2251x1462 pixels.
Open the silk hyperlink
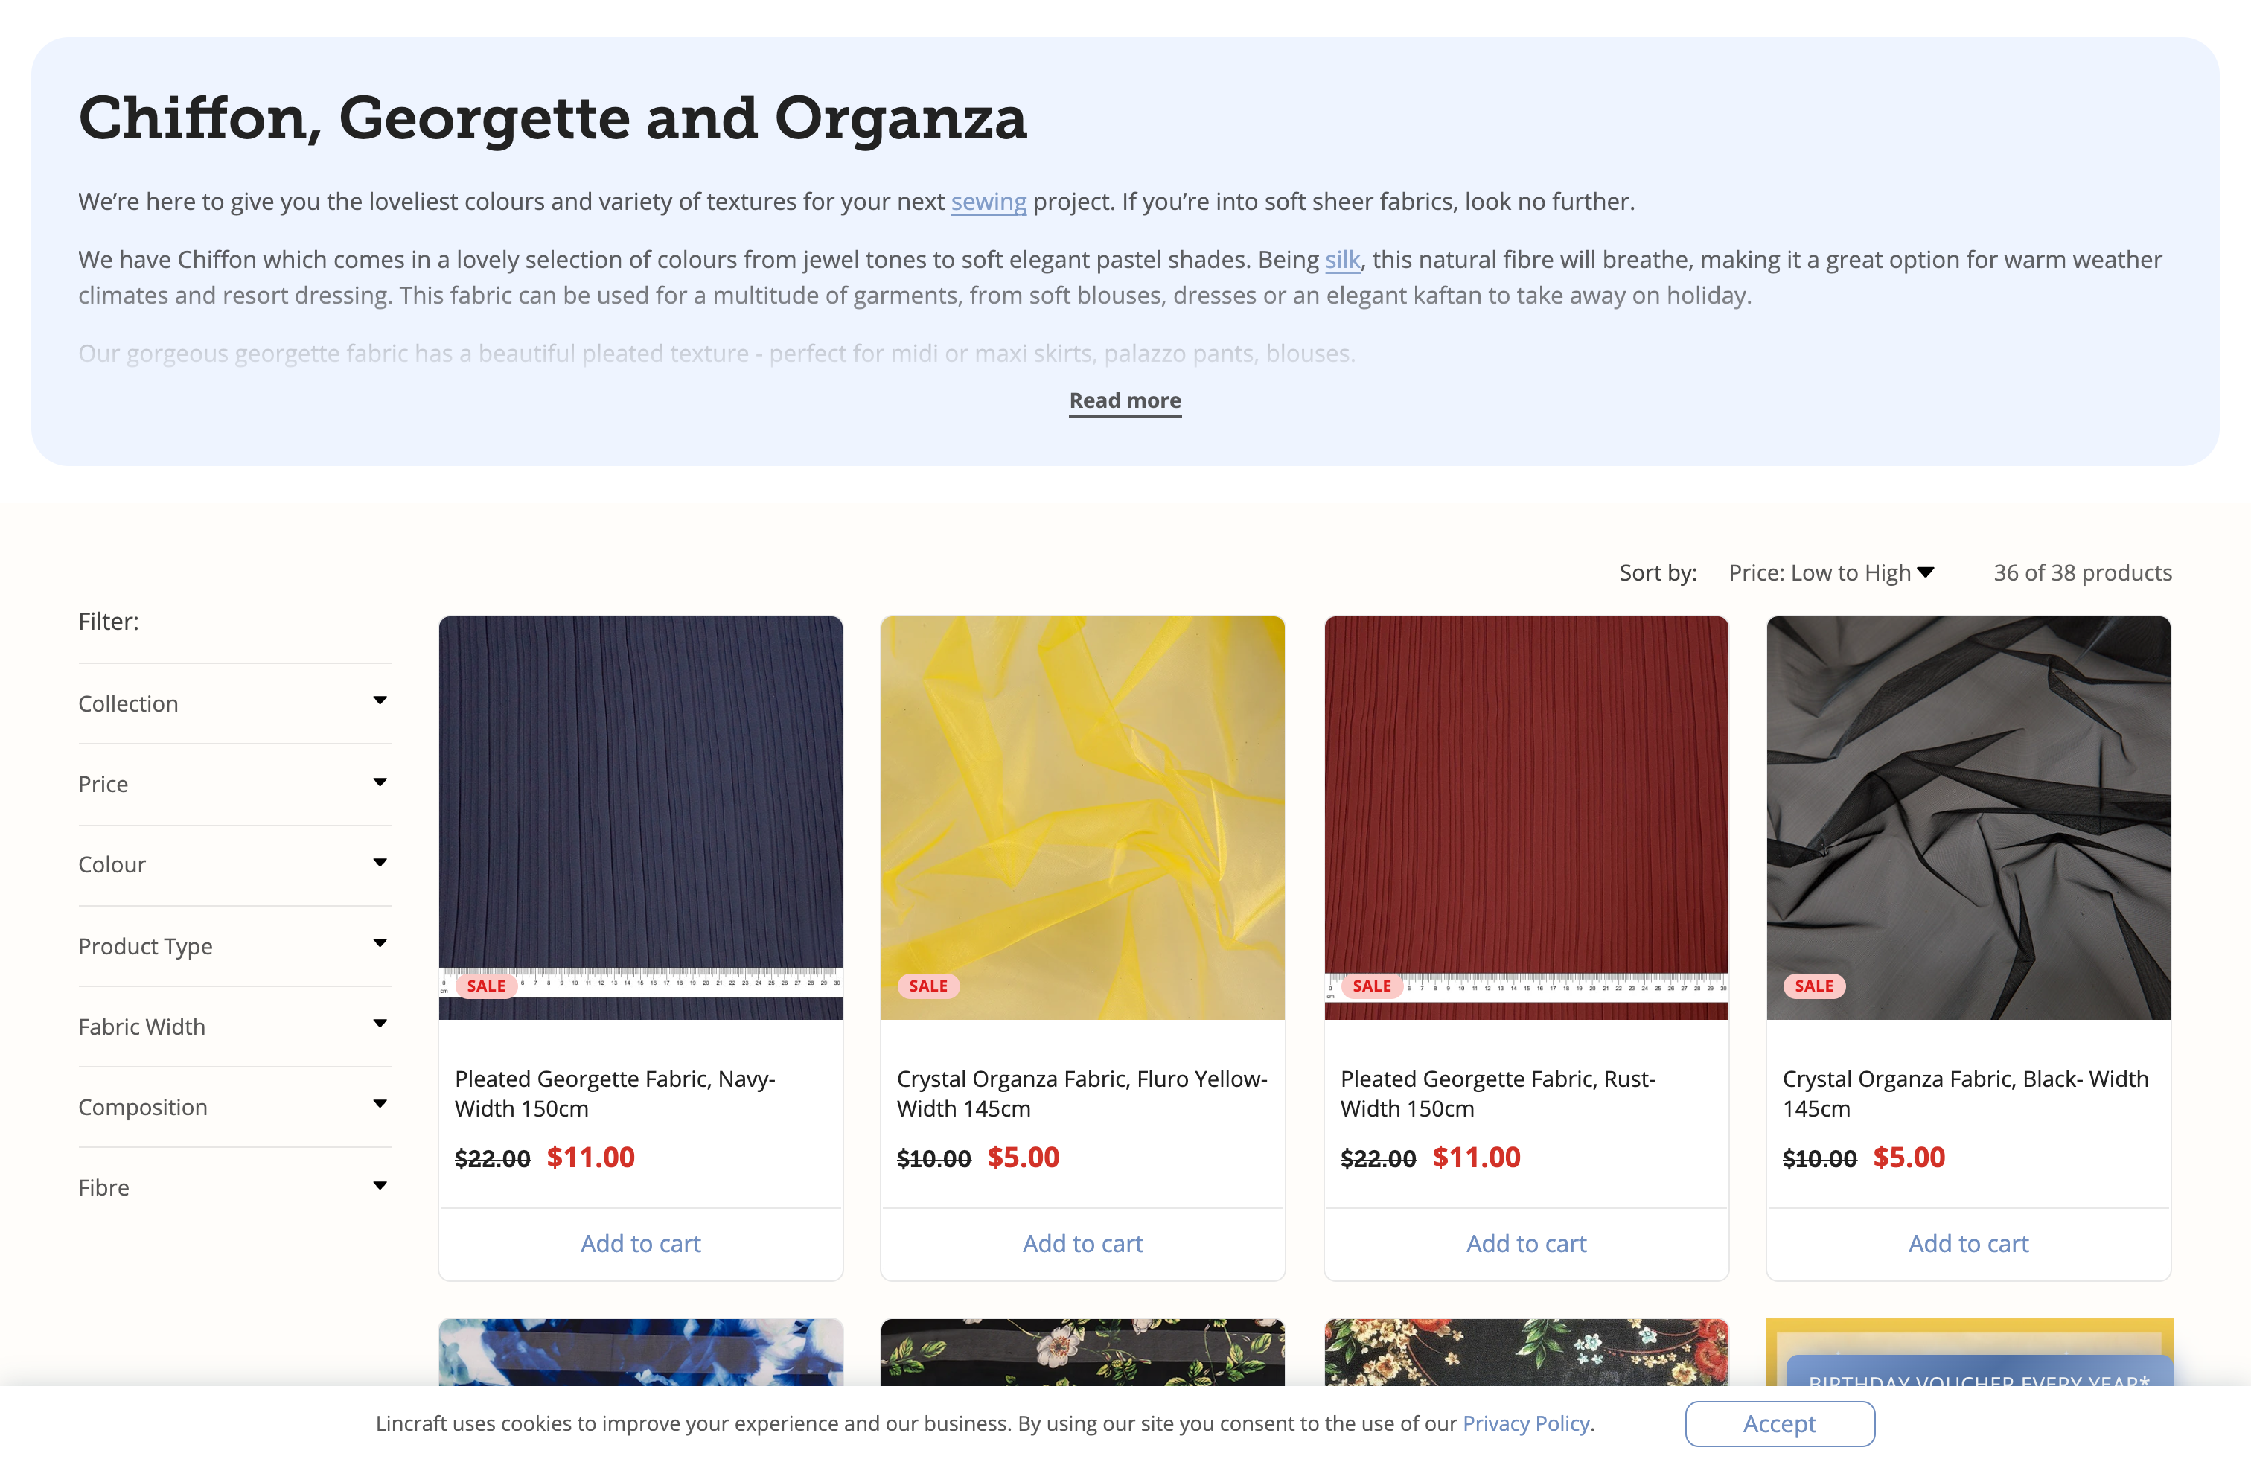[1342, 259]
